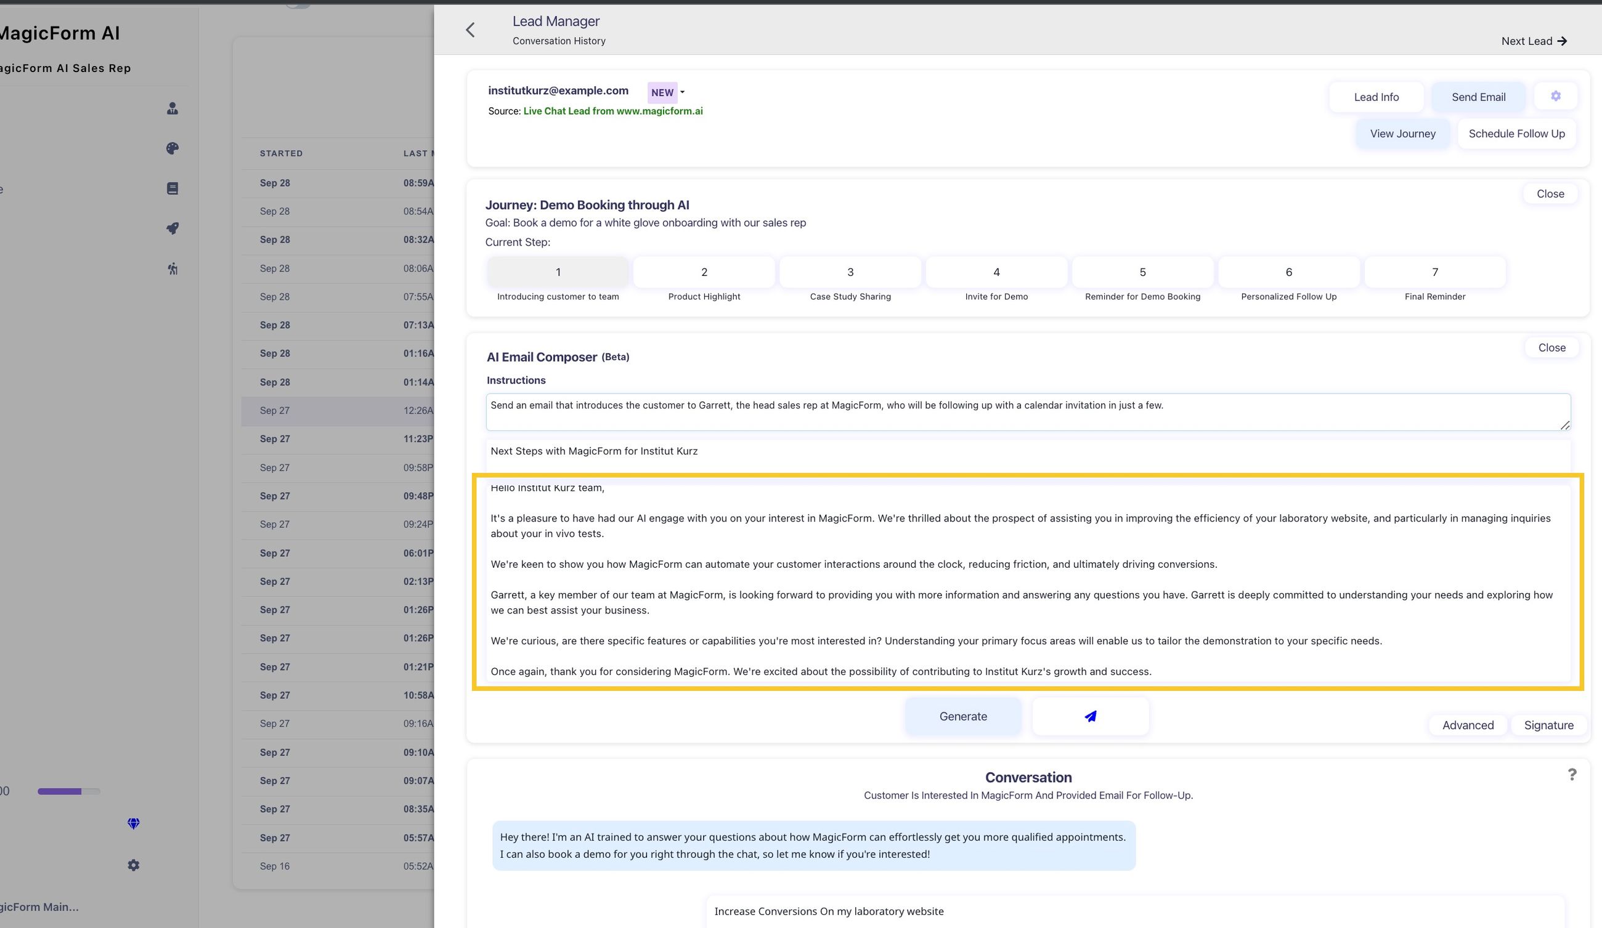Click the hiker journey icon in the sidebar

[x=173, y=268]
